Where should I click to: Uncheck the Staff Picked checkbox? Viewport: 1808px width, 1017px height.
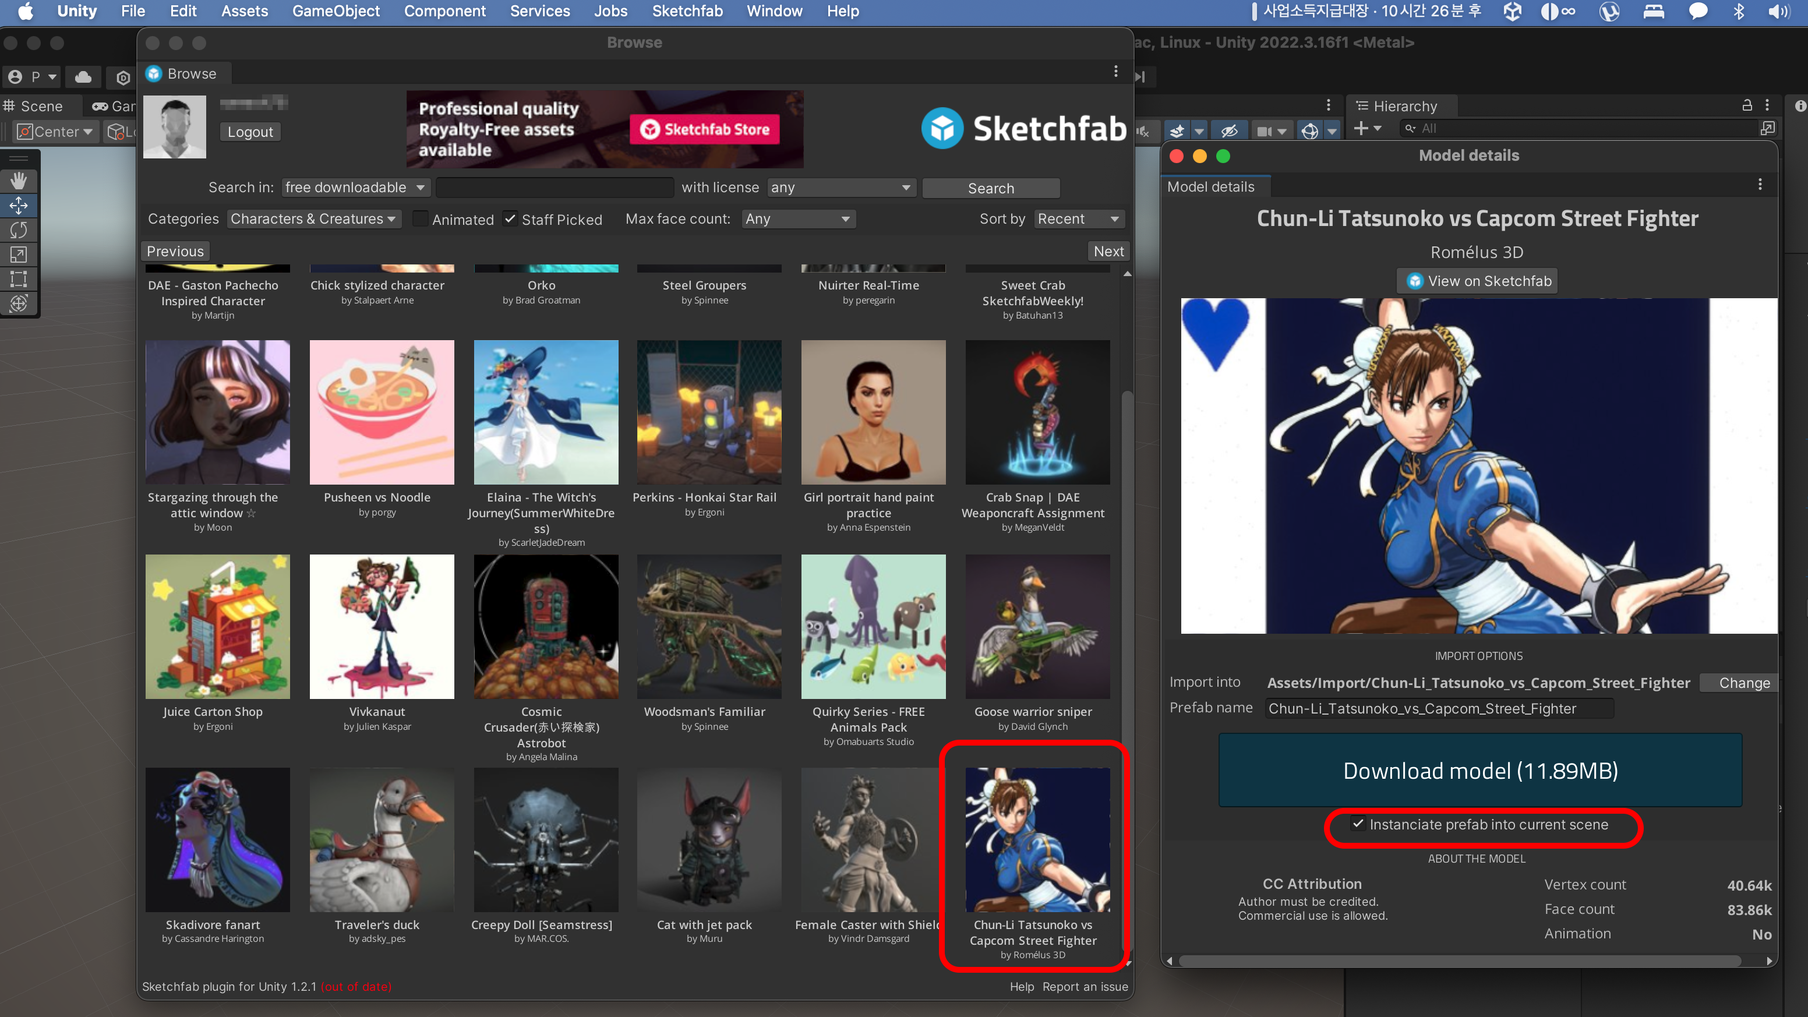pos(510,219)
